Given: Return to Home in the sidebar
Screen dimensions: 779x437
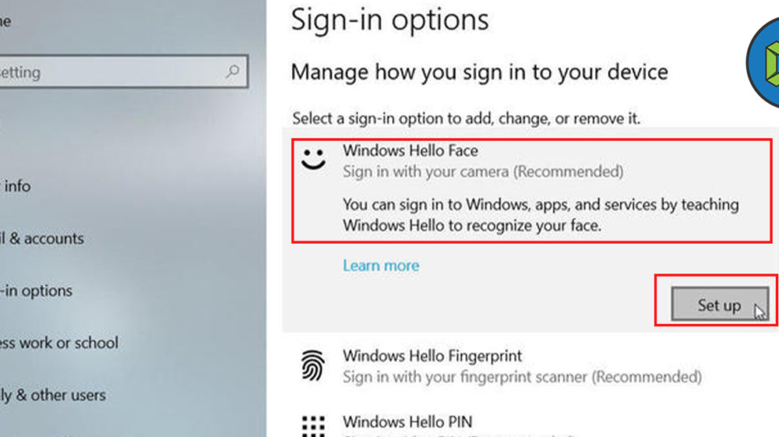Looking at the screenshot, I should [x=6, y=21].
